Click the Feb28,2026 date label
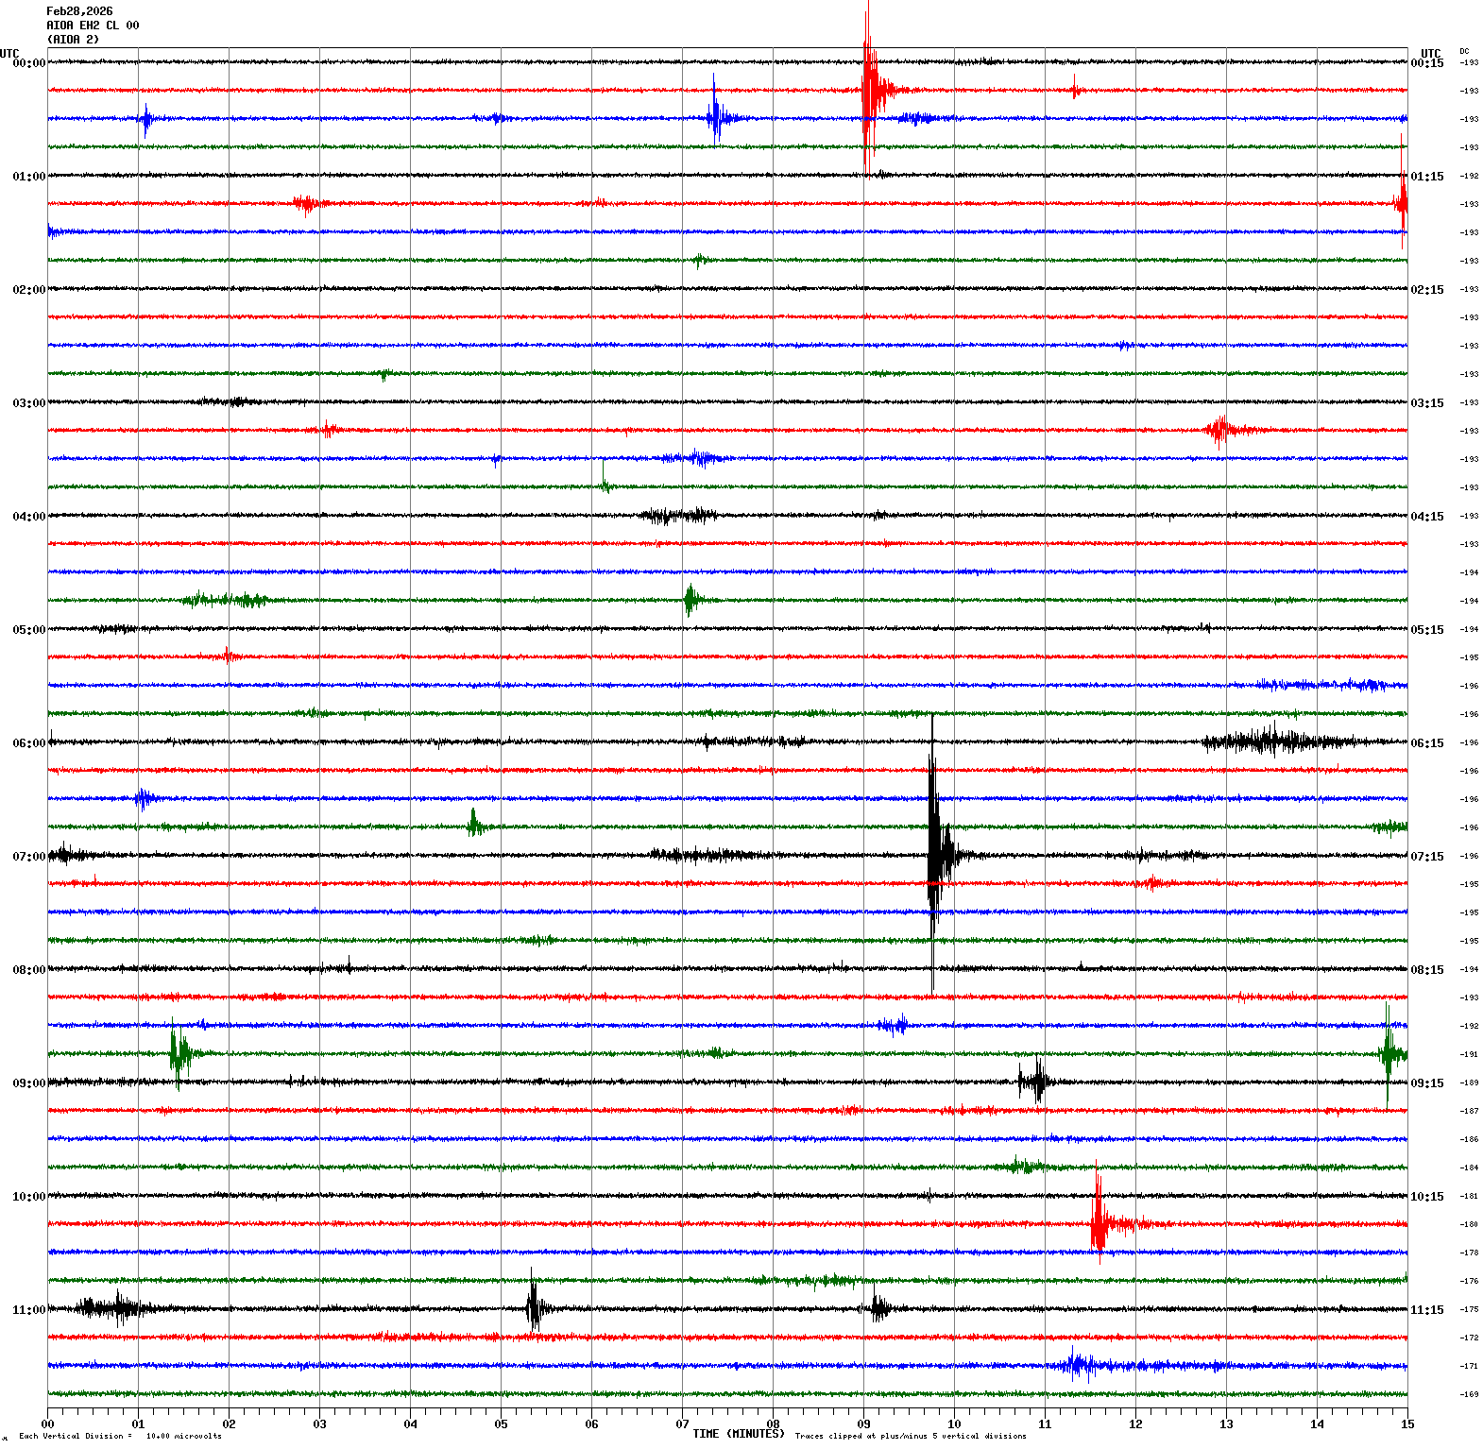The image size is (1483, 1449). tap(79, 11)
